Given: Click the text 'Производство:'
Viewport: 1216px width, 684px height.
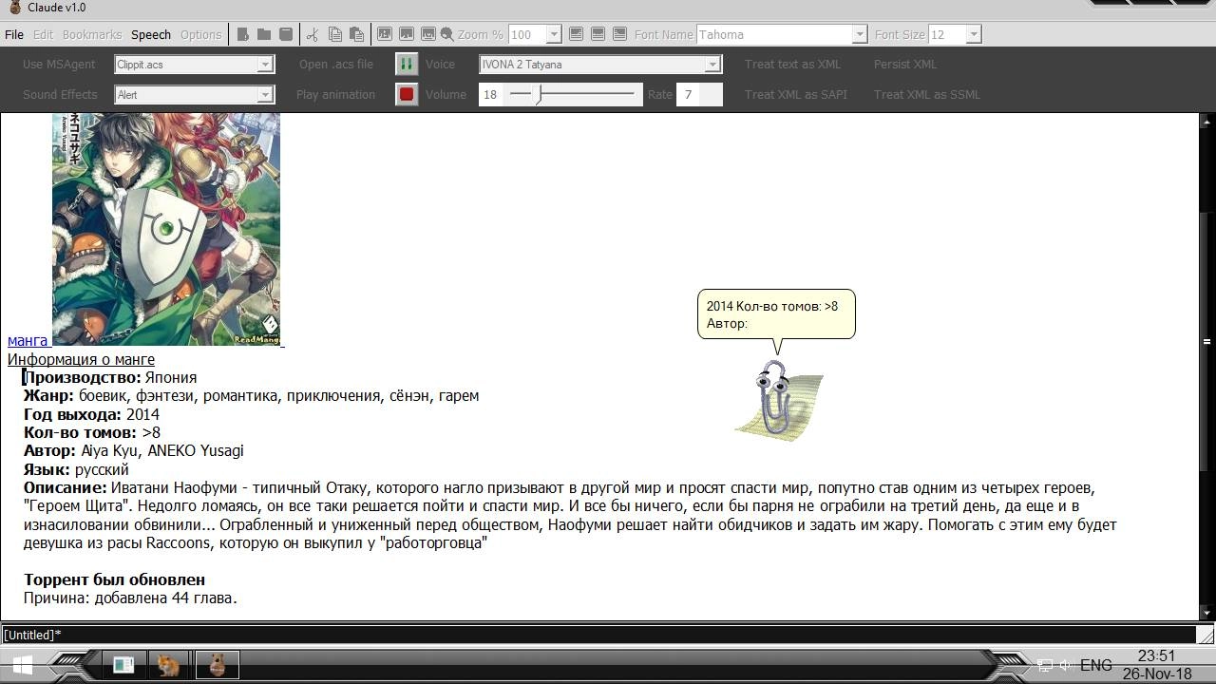Looking at the screenshot, I should pos(82,377).
